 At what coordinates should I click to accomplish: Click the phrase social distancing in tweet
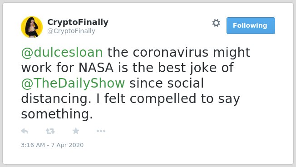(112, 91)
